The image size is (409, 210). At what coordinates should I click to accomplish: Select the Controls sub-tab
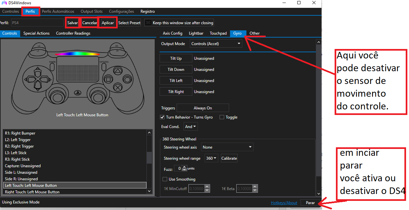10,33
